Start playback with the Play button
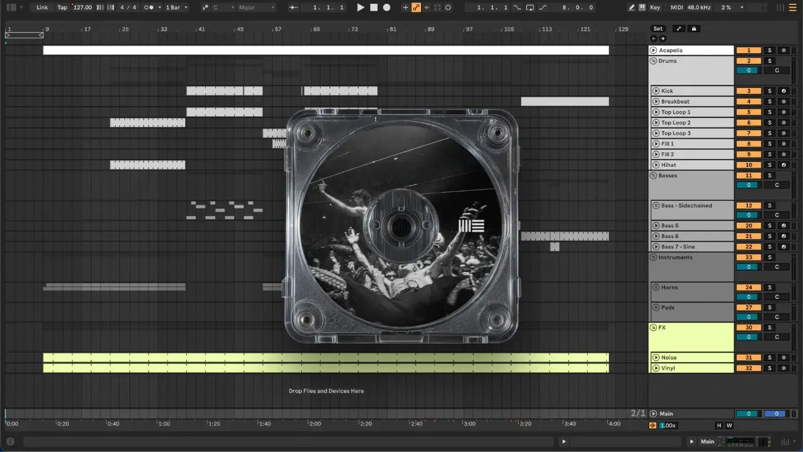 pos(360,8)
